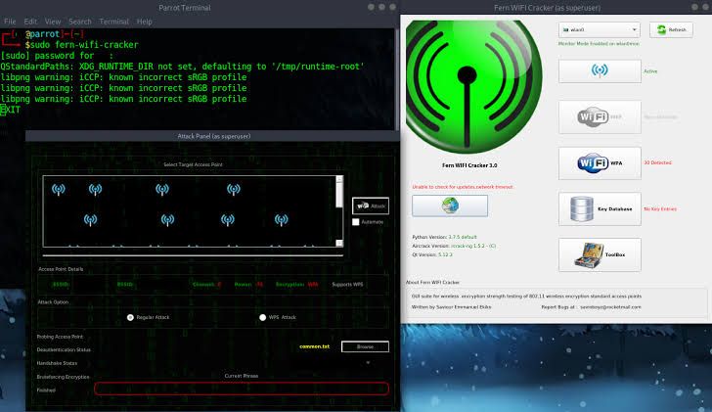712x412 pixels.
Task: Click the scan access points antenna button
Action: click(600, 70)
